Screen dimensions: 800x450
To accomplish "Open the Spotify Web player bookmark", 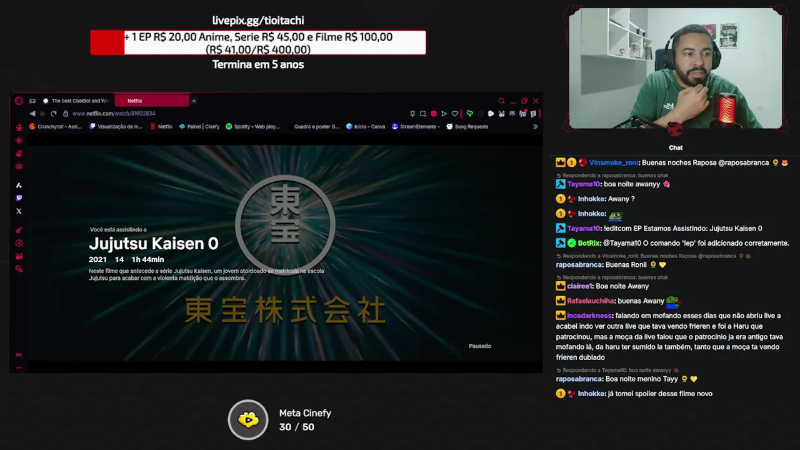I will [252, 126].
